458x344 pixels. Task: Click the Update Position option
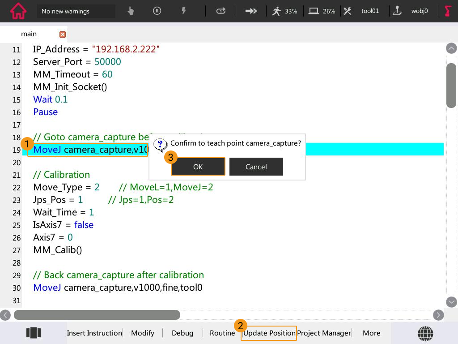coord(269,333)
